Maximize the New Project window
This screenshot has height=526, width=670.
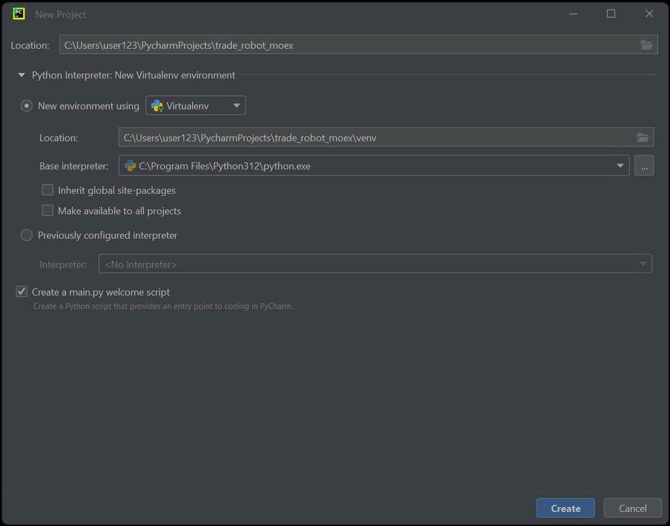(x=611, y=14)
